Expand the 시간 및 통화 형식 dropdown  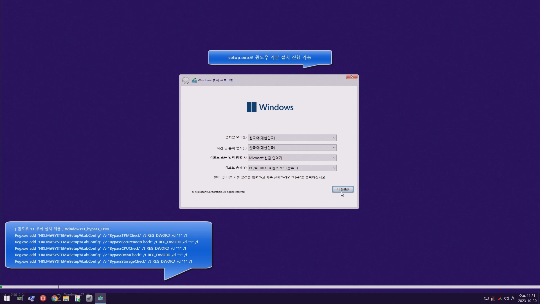click(292, 148)
